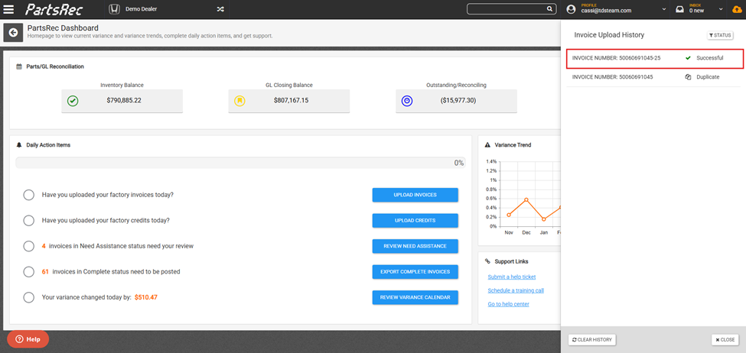Click the blue Outstanding/Reconciling target icon
The height and width of the screenshot is (353, 746).
point(407,101)
